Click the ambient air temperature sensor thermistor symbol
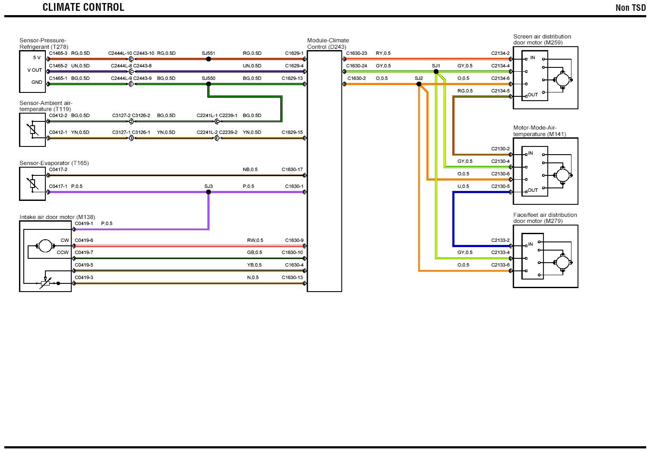 coord(33,130)
